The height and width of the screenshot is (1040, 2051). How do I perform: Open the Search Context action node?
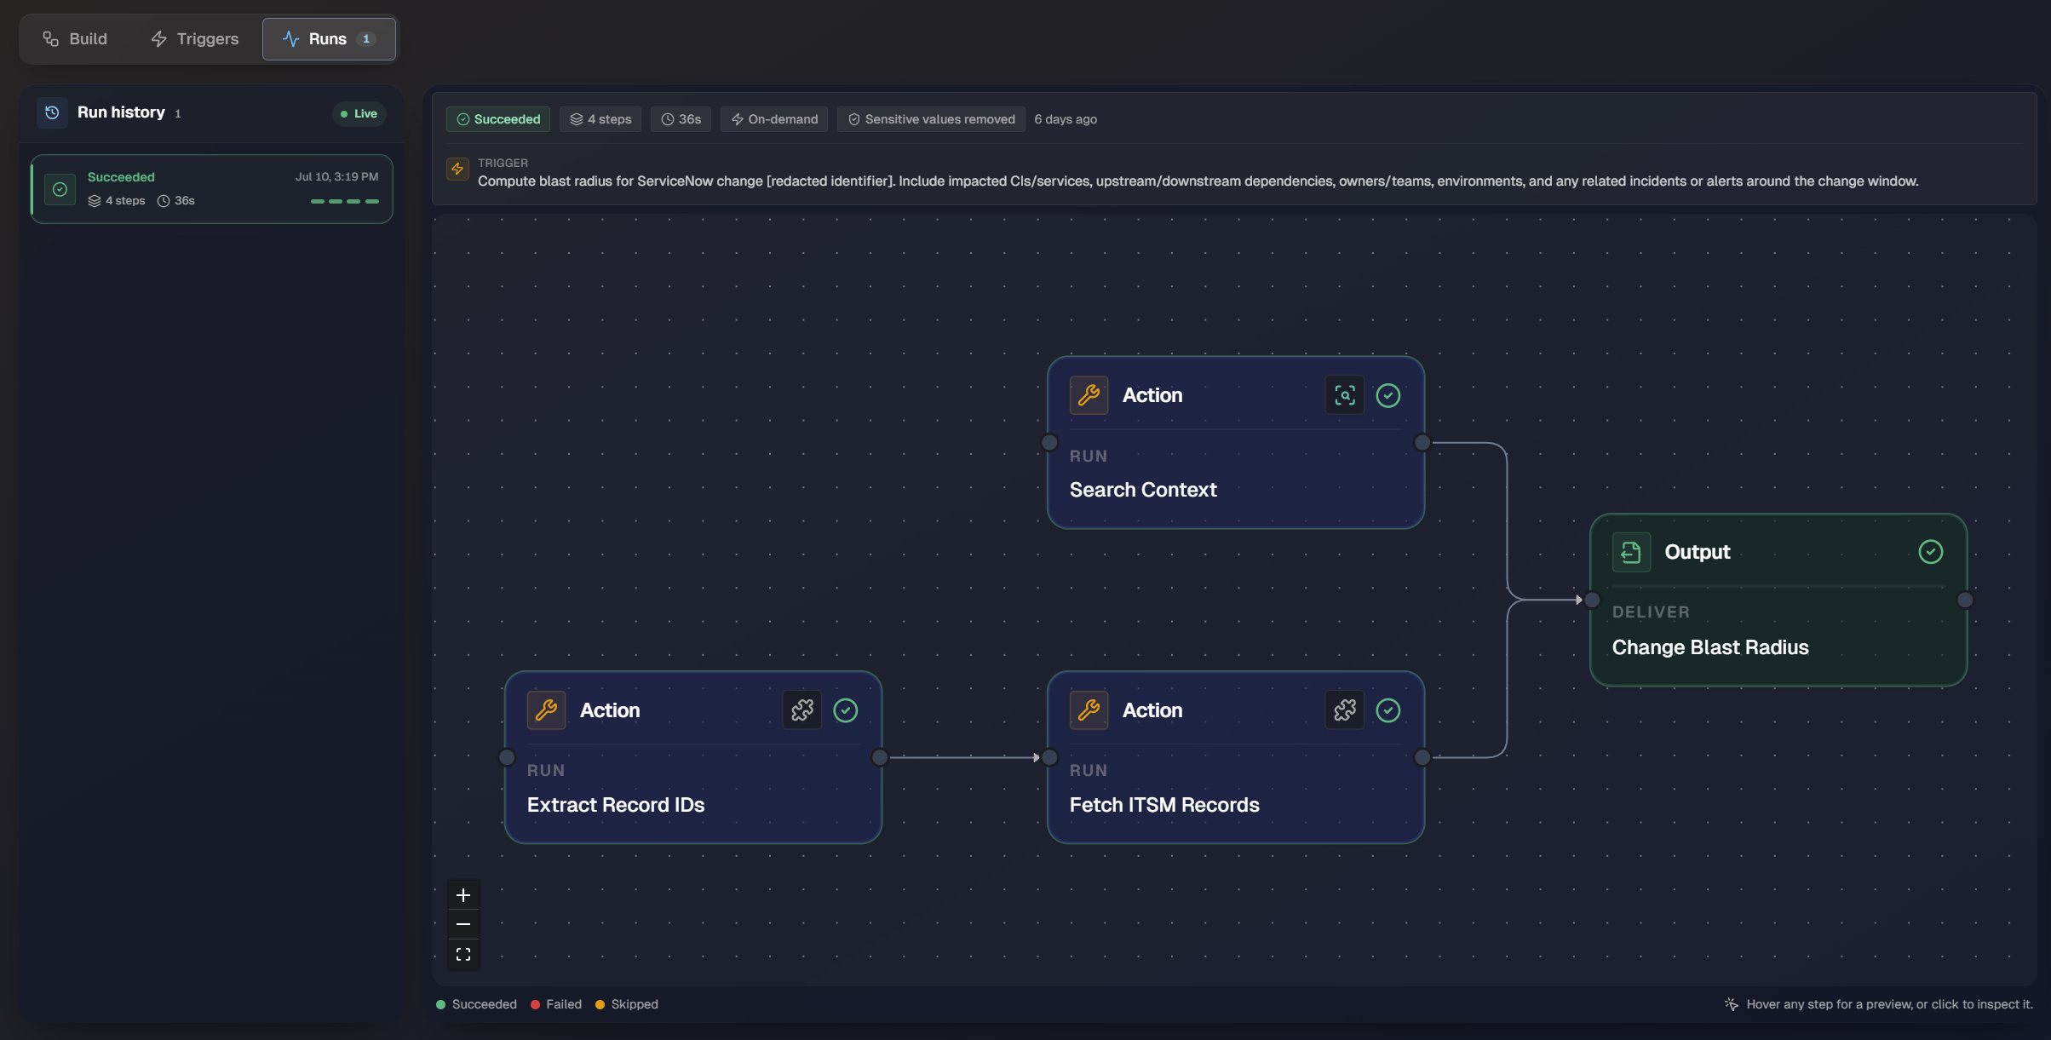click(1236, 443)
